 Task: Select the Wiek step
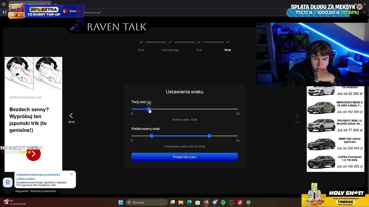click(x=228, y=50)
